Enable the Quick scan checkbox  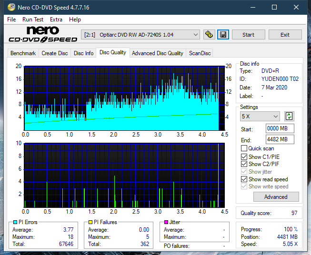[x=244, y=148]
